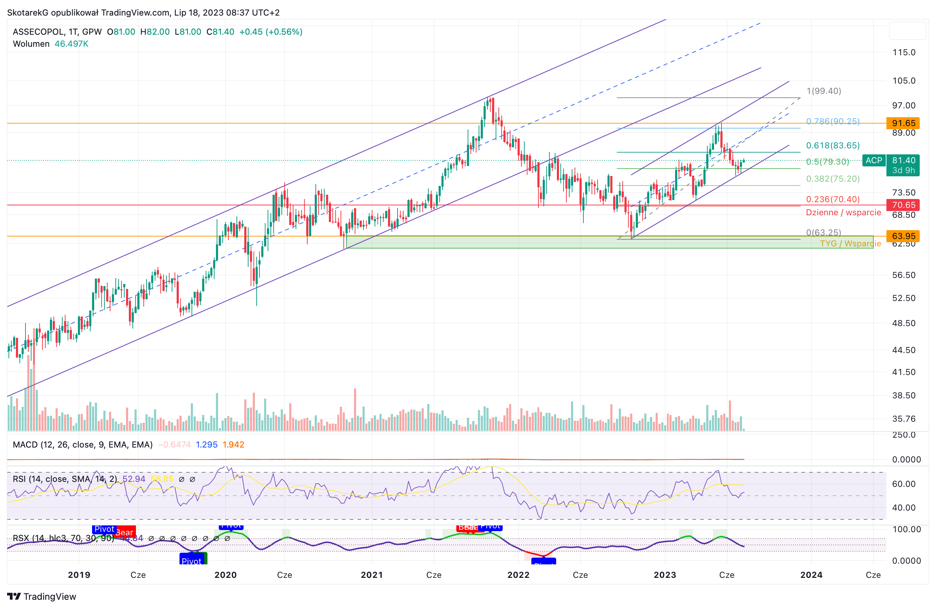Select the Fibonacci level 0.236(70.40)

[833, 199]
